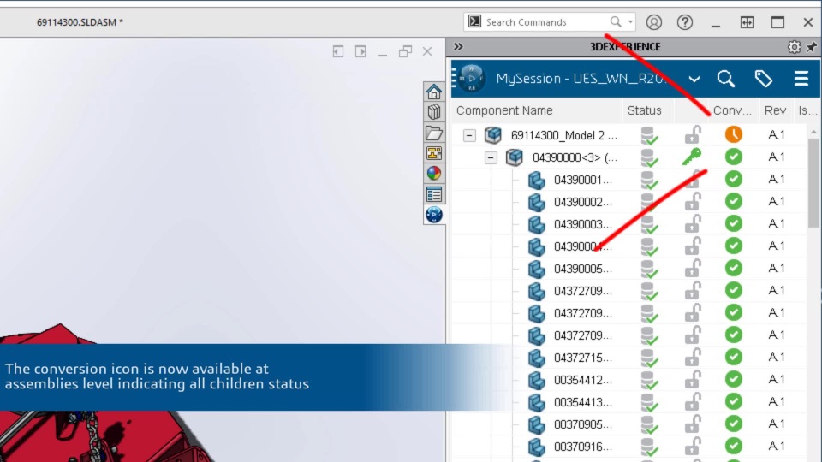Open the SOLIDWORKS Resources home tab
This screenshot has height=462, width=822.
click(x=434, y=92)
